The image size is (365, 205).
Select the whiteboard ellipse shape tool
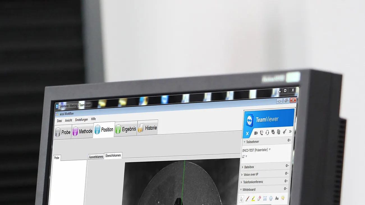click(271, 198)
